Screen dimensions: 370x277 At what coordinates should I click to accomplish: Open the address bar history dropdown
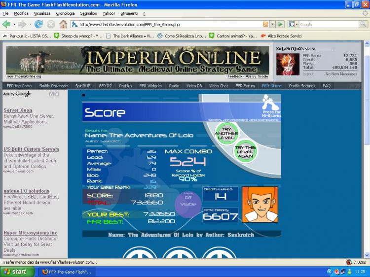pos(272,24)
